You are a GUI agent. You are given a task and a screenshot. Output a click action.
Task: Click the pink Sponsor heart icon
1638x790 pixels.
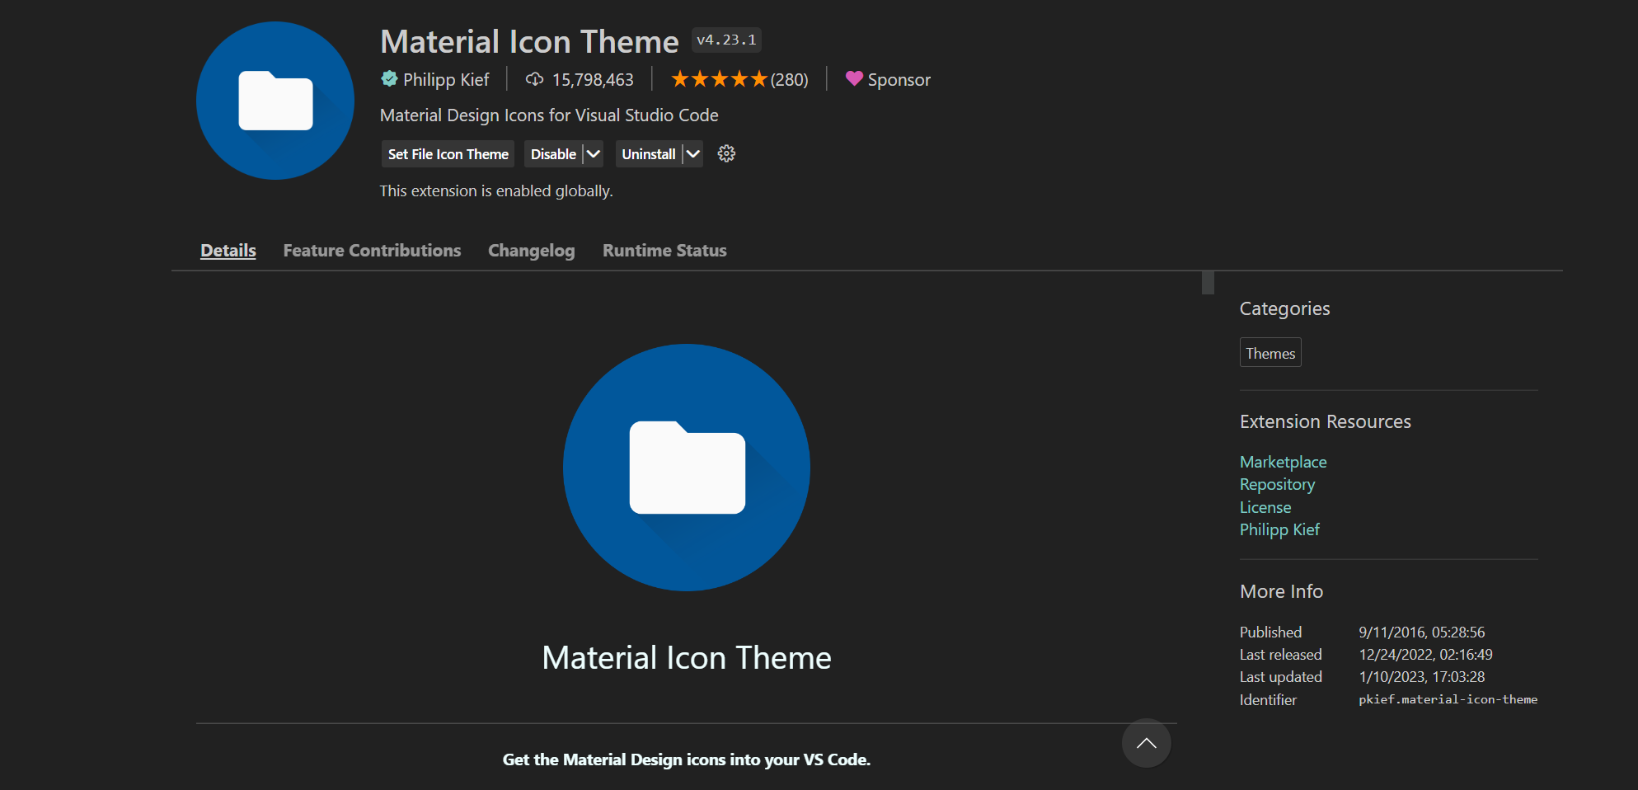854,78
